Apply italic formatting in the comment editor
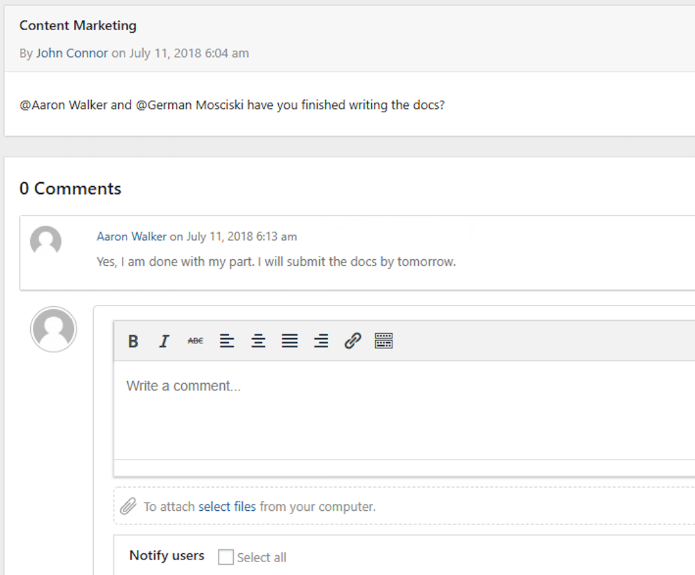Viewport: 695px width, 575px height. point(164,341)
